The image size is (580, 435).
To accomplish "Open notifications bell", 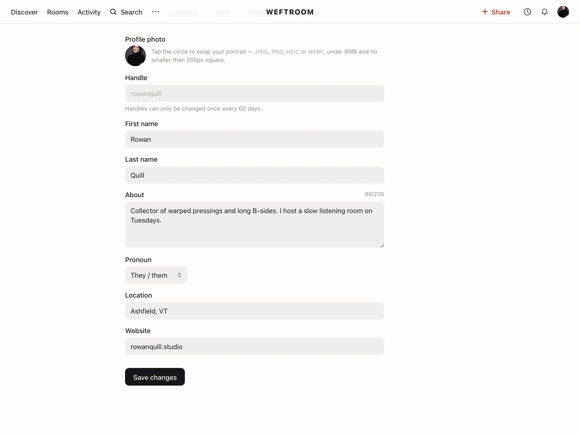I will click(544, 12).
